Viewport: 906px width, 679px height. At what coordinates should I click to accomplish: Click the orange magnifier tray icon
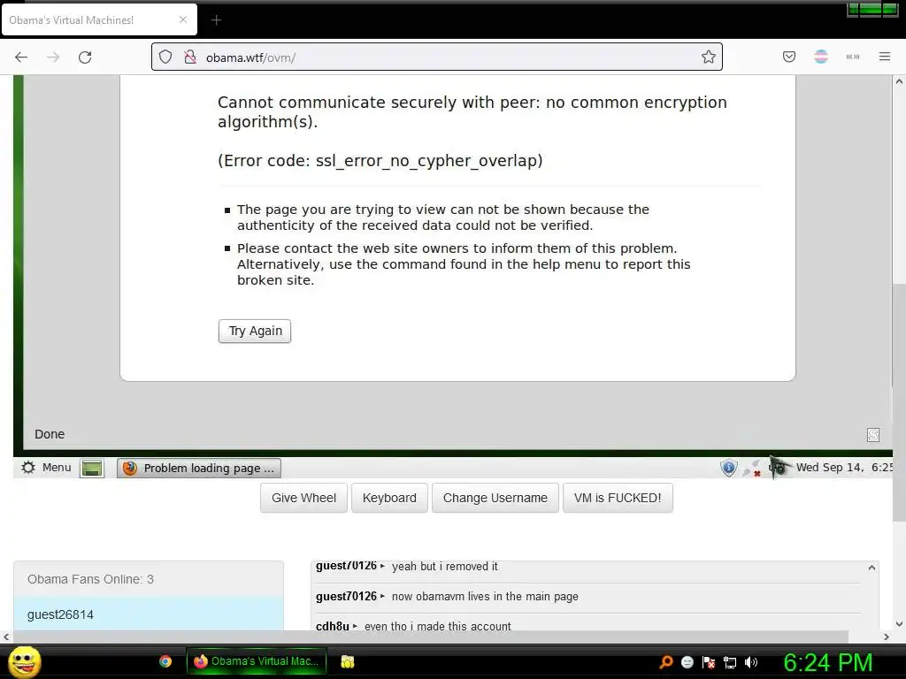coord(666,661)
